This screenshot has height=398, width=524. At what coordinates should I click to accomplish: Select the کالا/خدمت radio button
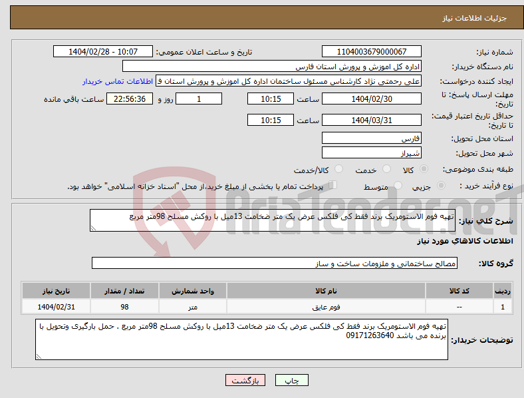point(339,169)
